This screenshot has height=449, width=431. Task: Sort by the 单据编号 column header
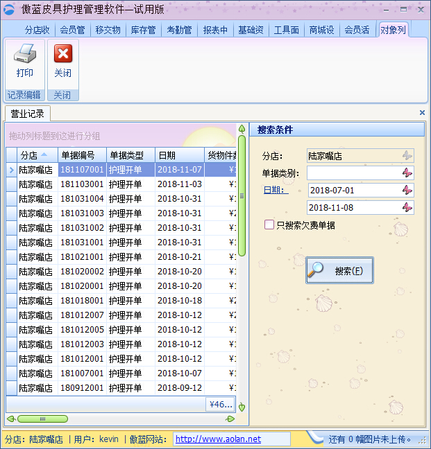[x=81, y=155]
